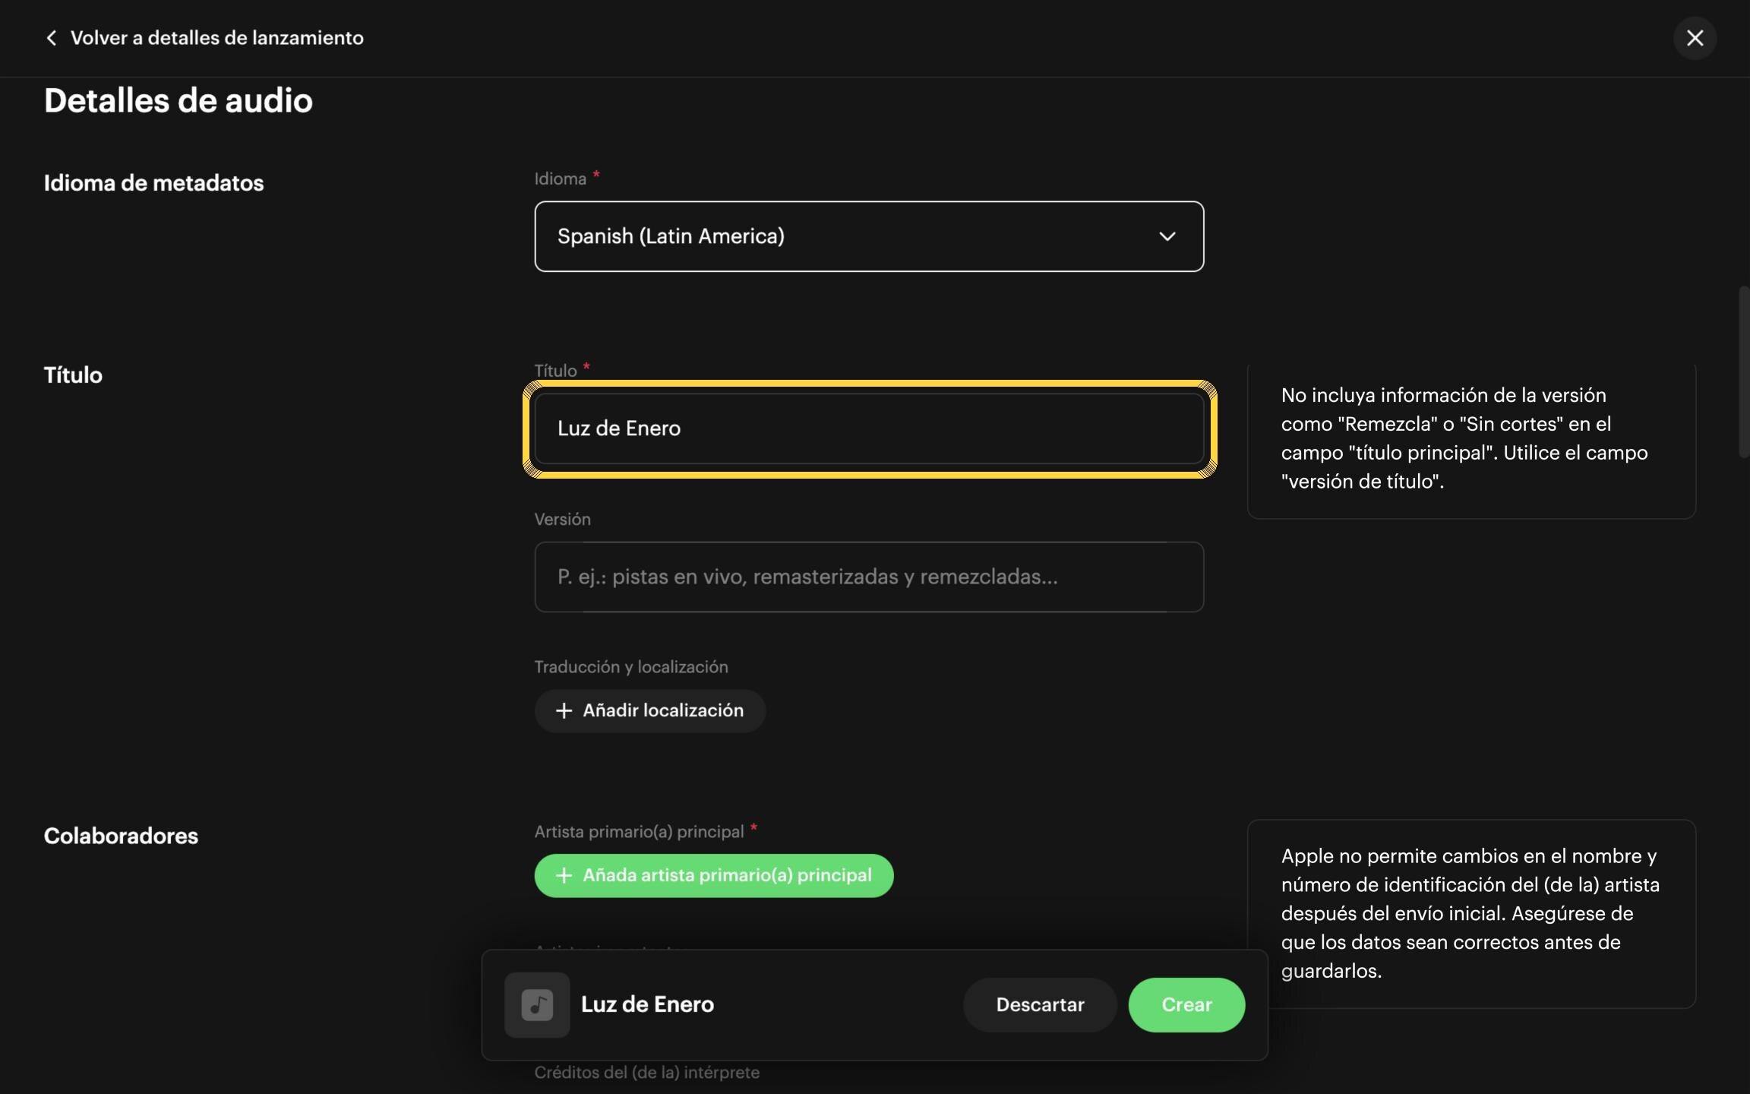Click the green Crear button
The image size is (1750, 1094).
tap(1186, 1004)
